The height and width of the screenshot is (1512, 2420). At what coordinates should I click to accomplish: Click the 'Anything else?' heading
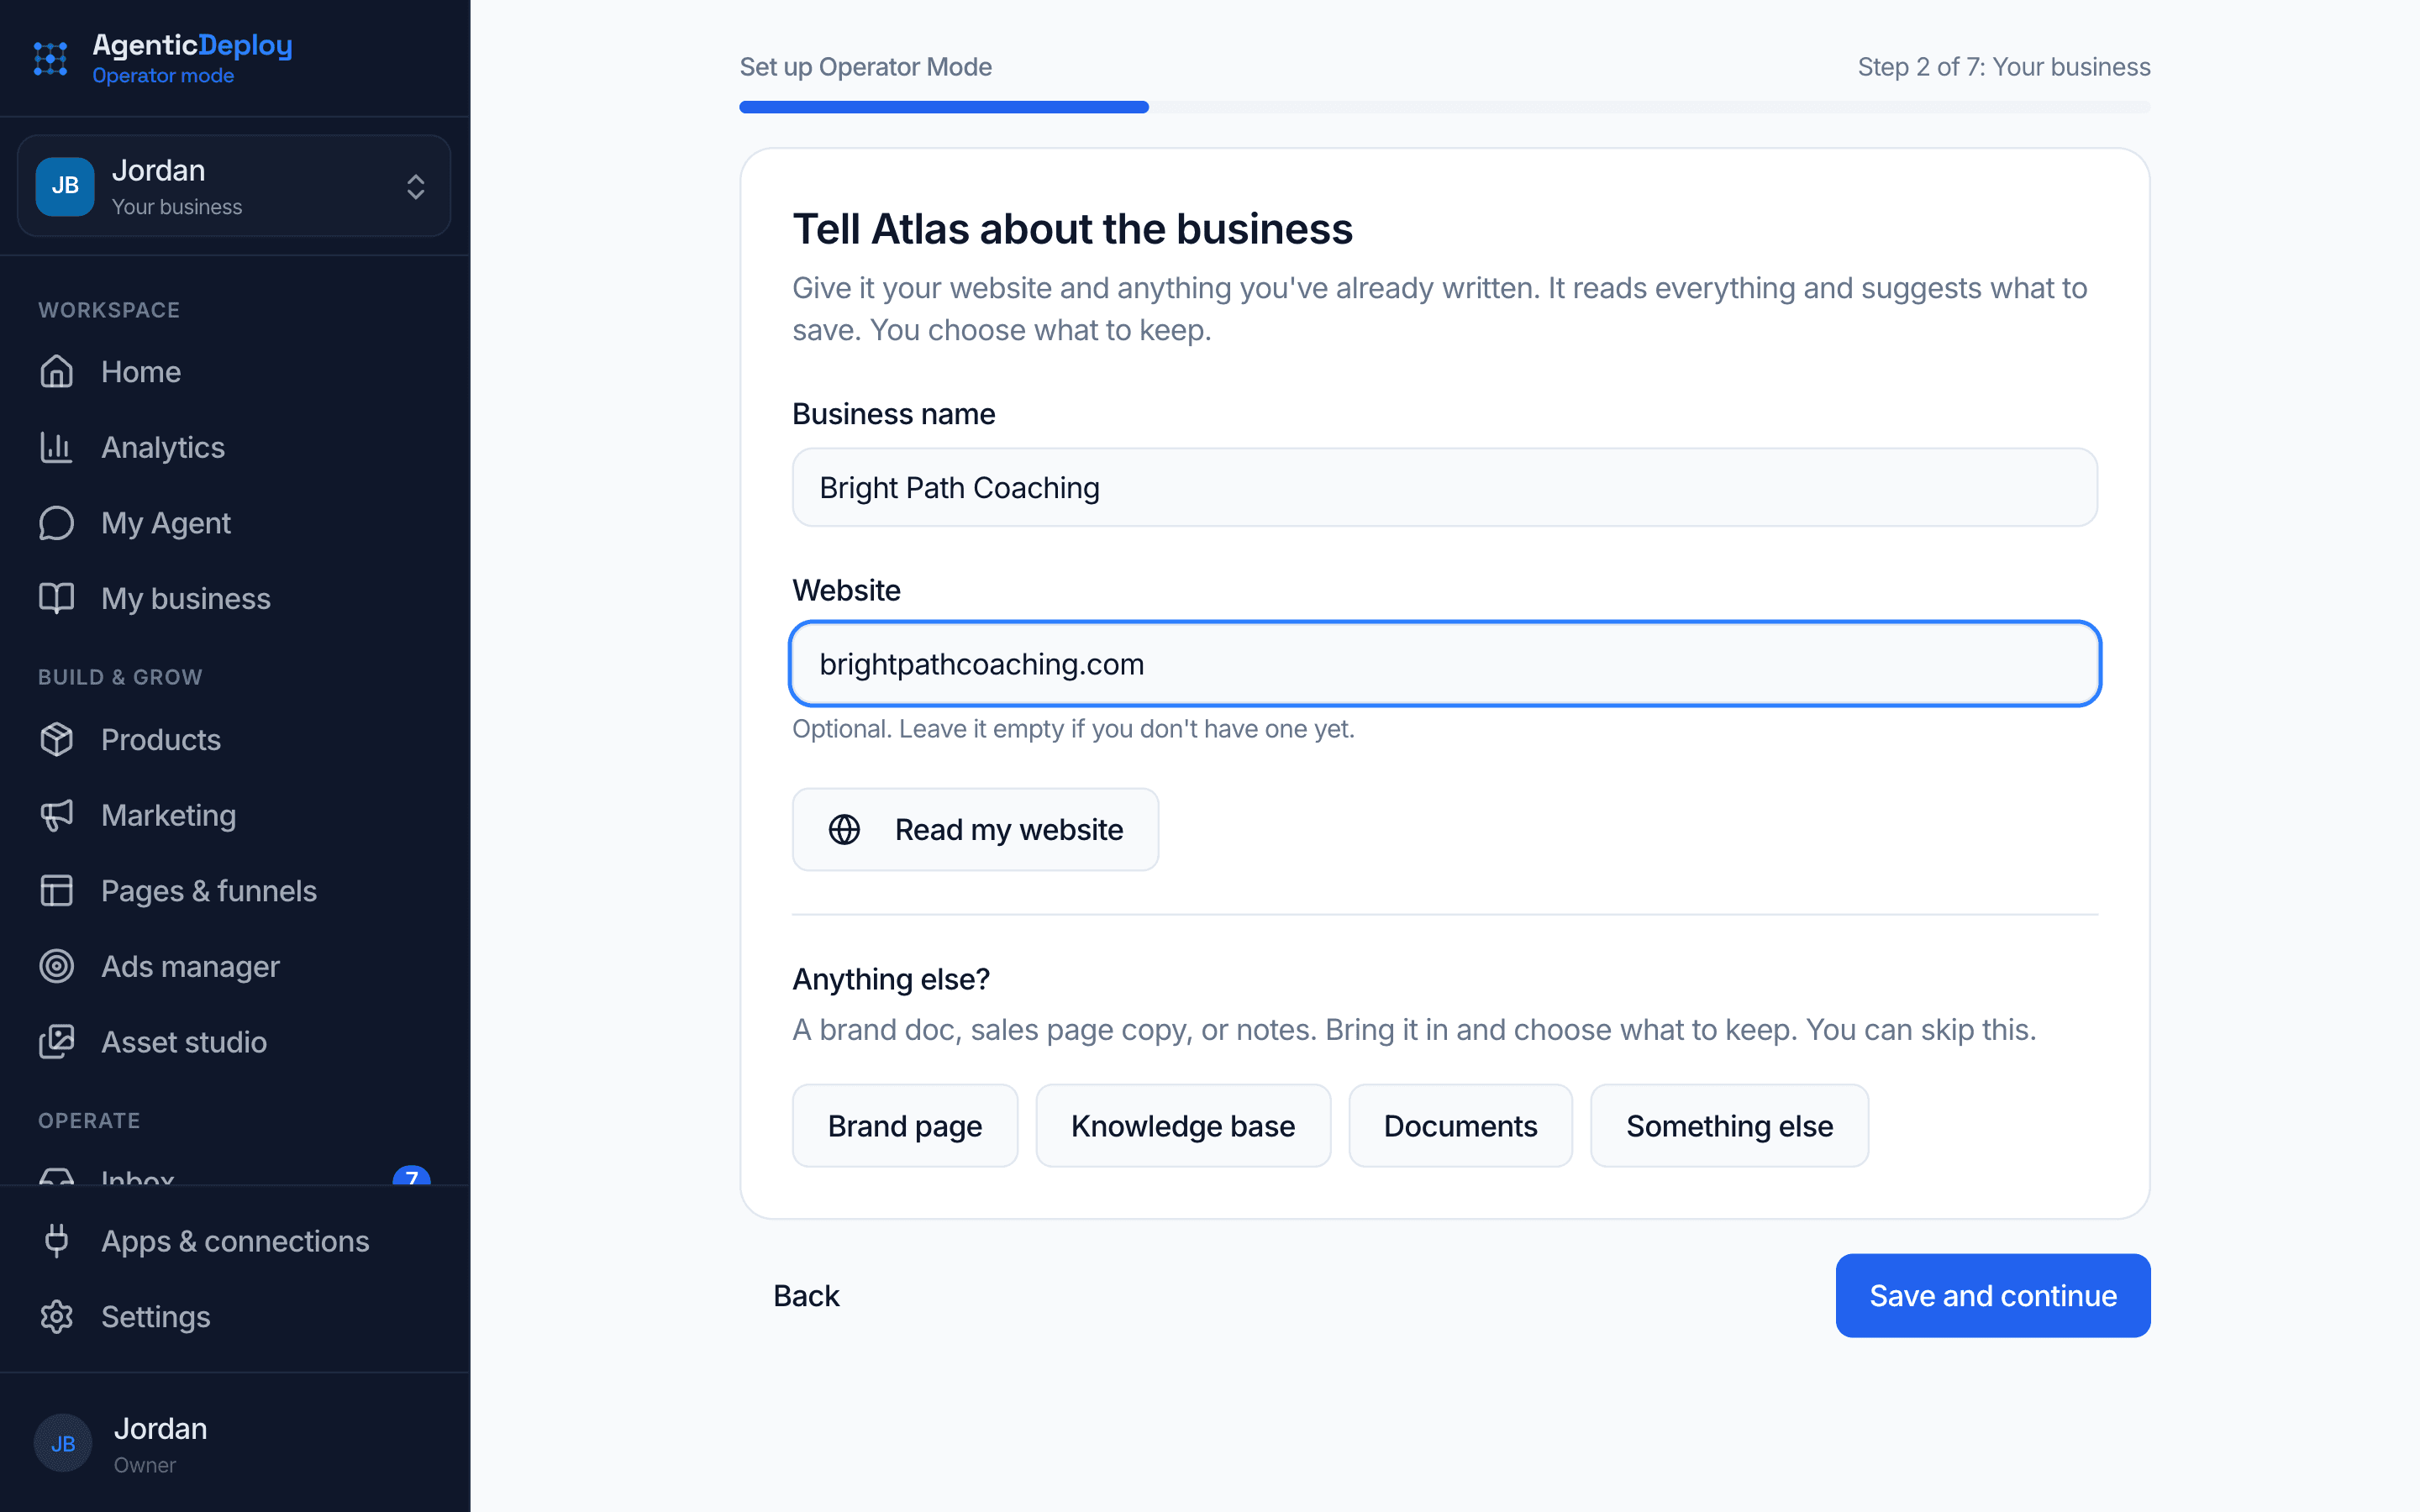point(891,979)
